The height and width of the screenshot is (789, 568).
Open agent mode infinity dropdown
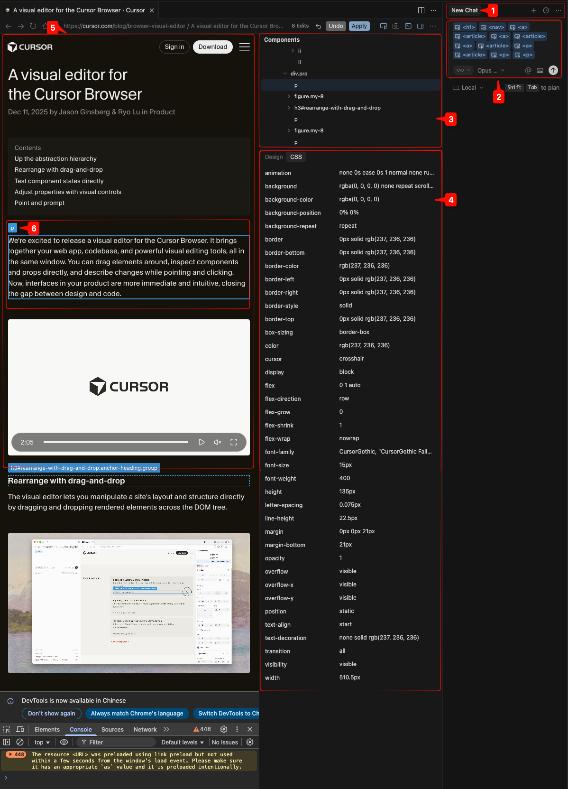pos(463,70)
